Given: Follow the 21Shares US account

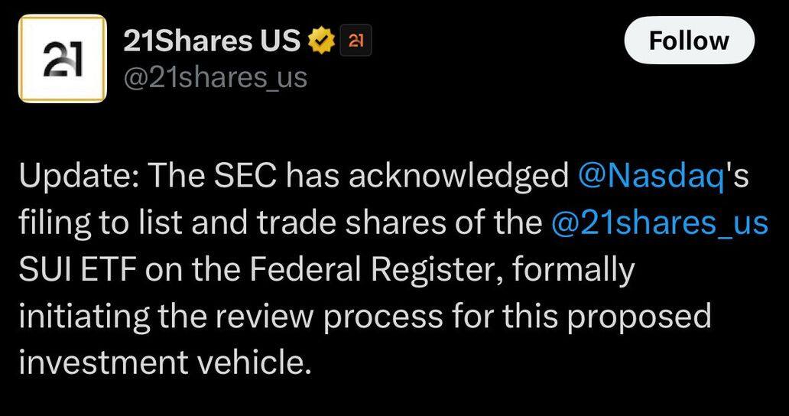Looking at the screenshot, I should [x=689, y=41].
